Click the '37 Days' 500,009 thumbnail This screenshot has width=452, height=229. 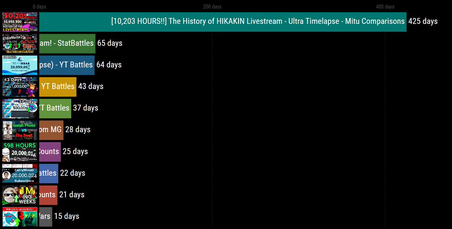click(20, 108)
